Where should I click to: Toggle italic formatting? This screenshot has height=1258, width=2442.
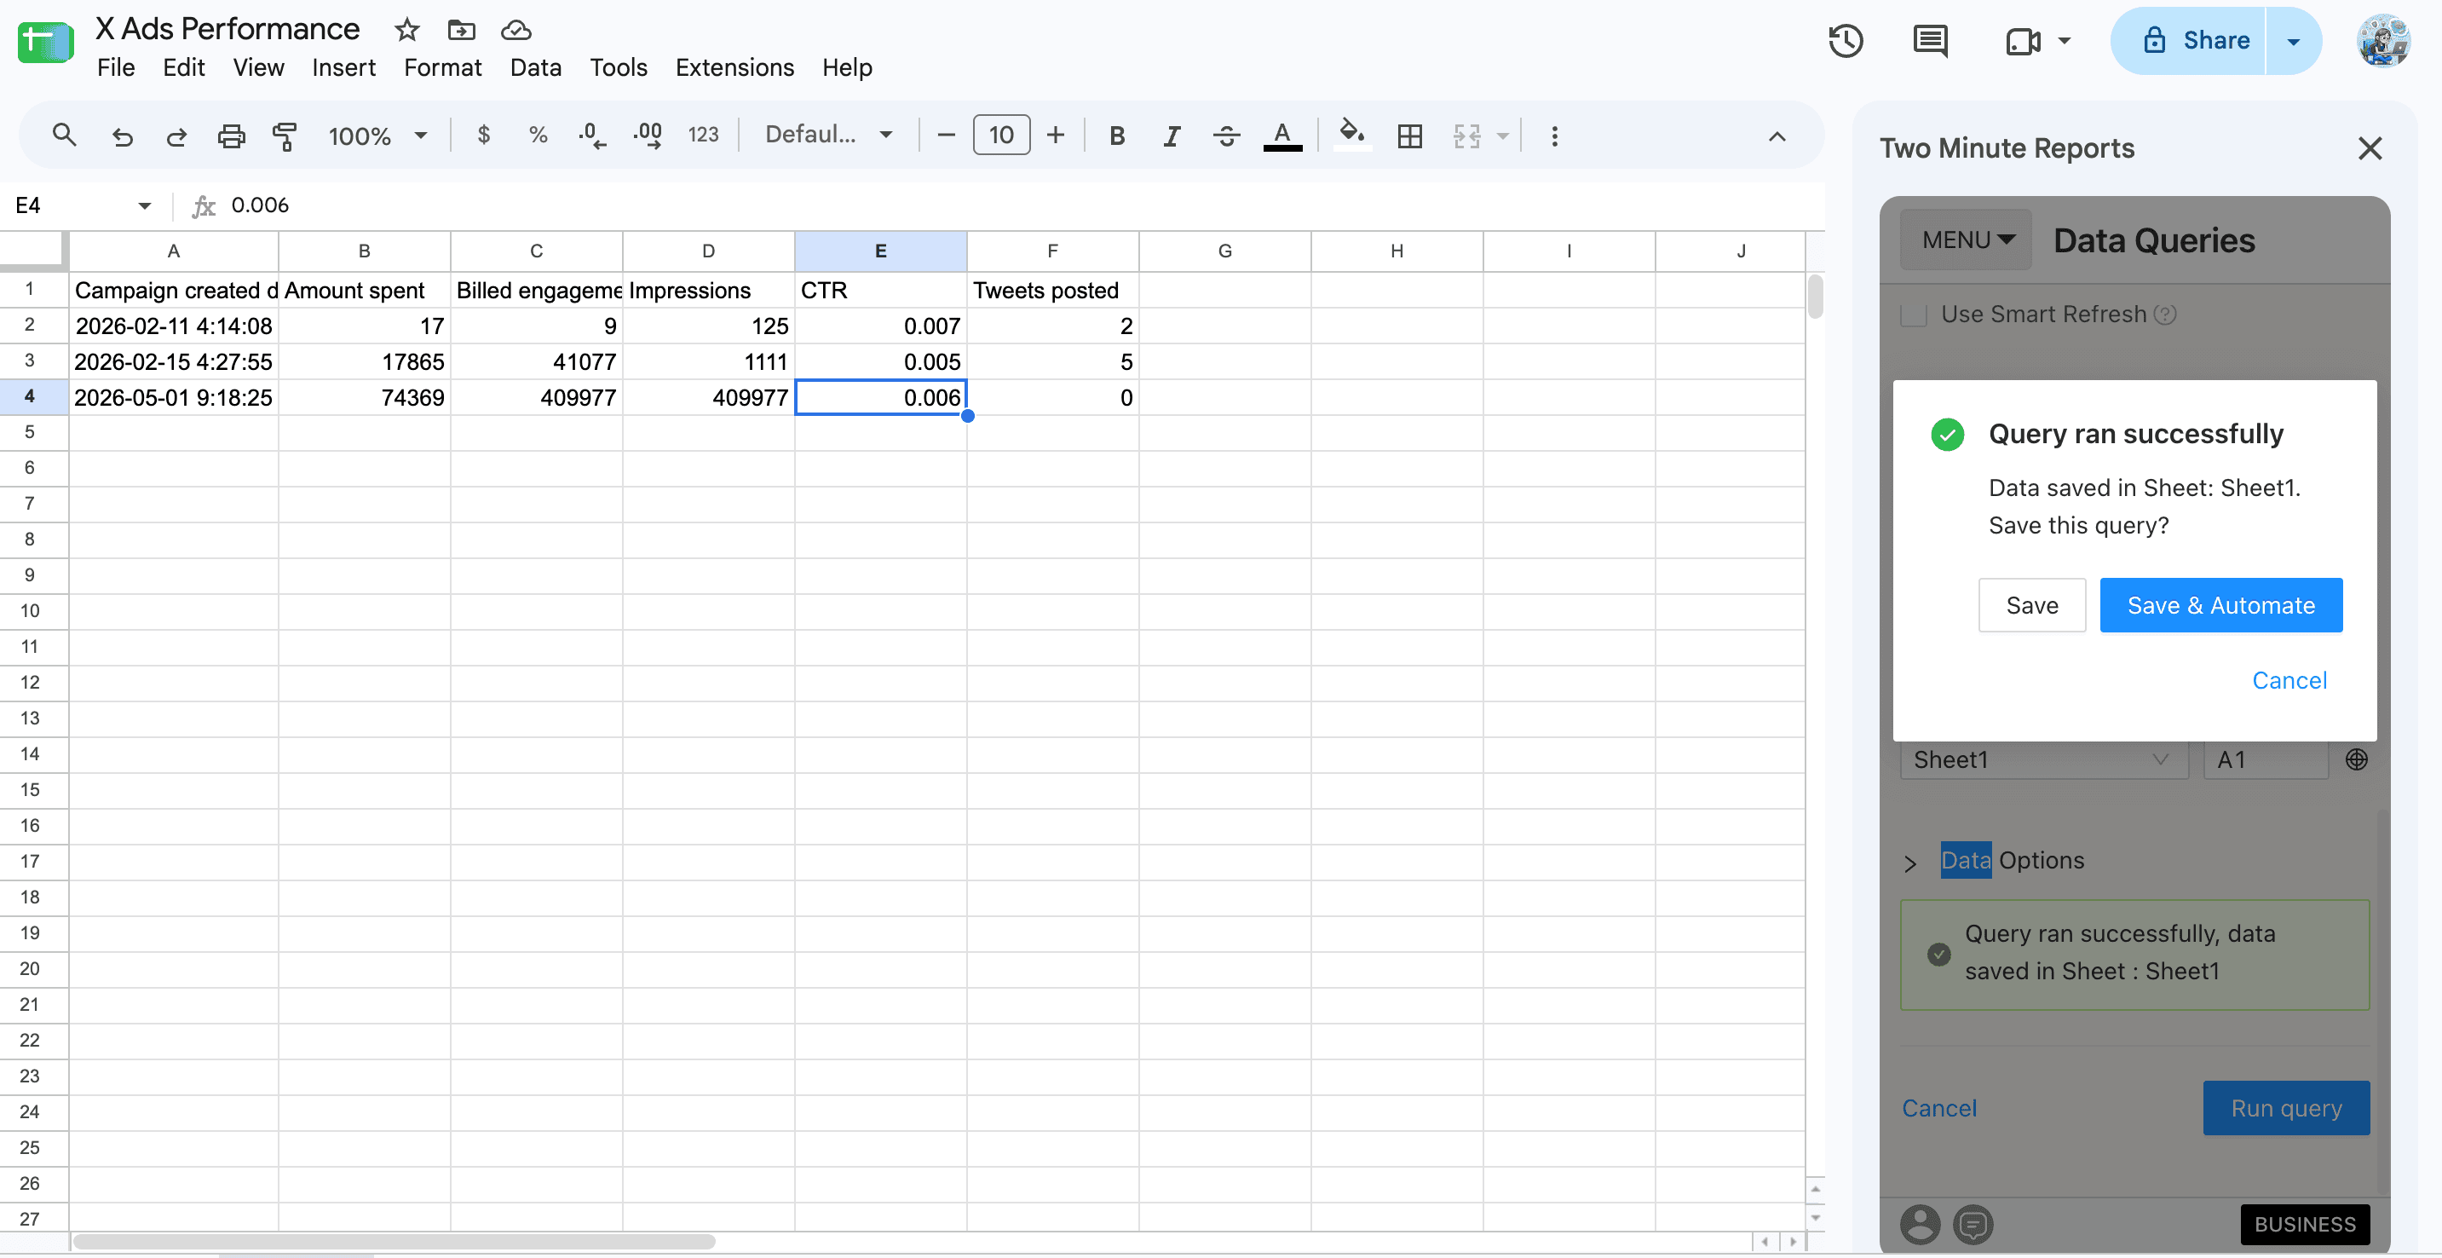coord(1172,136)
